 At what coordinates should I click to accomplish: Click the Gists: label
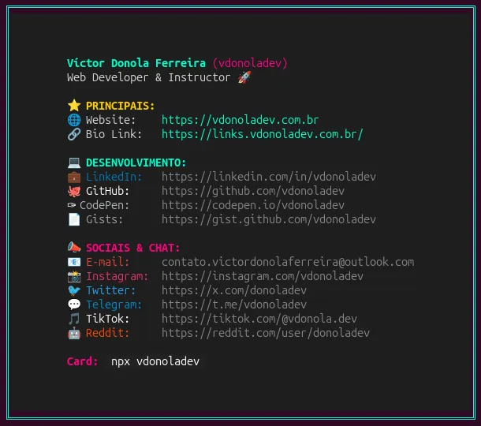click(104, 219)
